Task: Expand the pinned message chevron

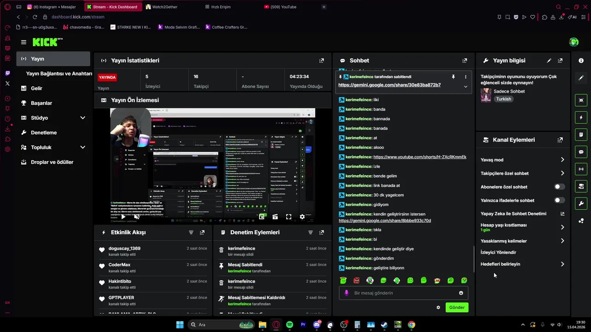Action: [465, 87]
